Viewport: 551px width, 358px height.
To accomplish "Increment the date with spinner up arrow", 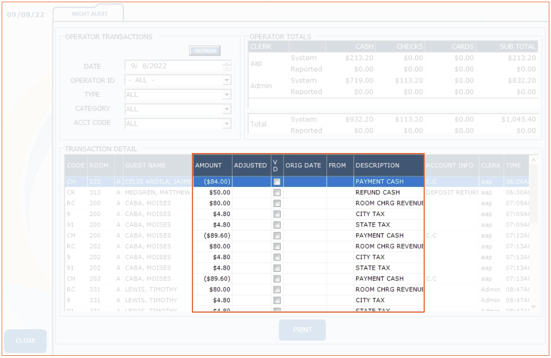I will tap(227, 63).
